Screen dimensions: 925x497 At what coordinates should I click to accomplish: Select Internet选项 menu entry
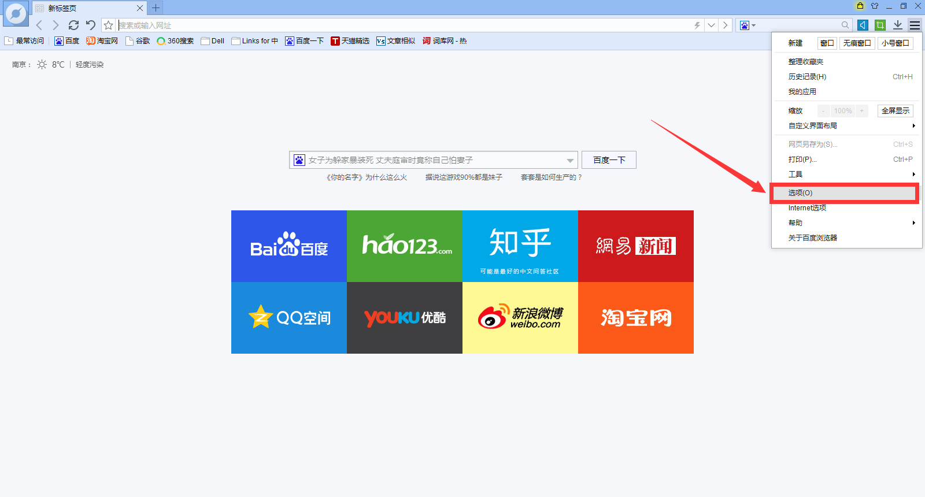[x=847, y=207]
